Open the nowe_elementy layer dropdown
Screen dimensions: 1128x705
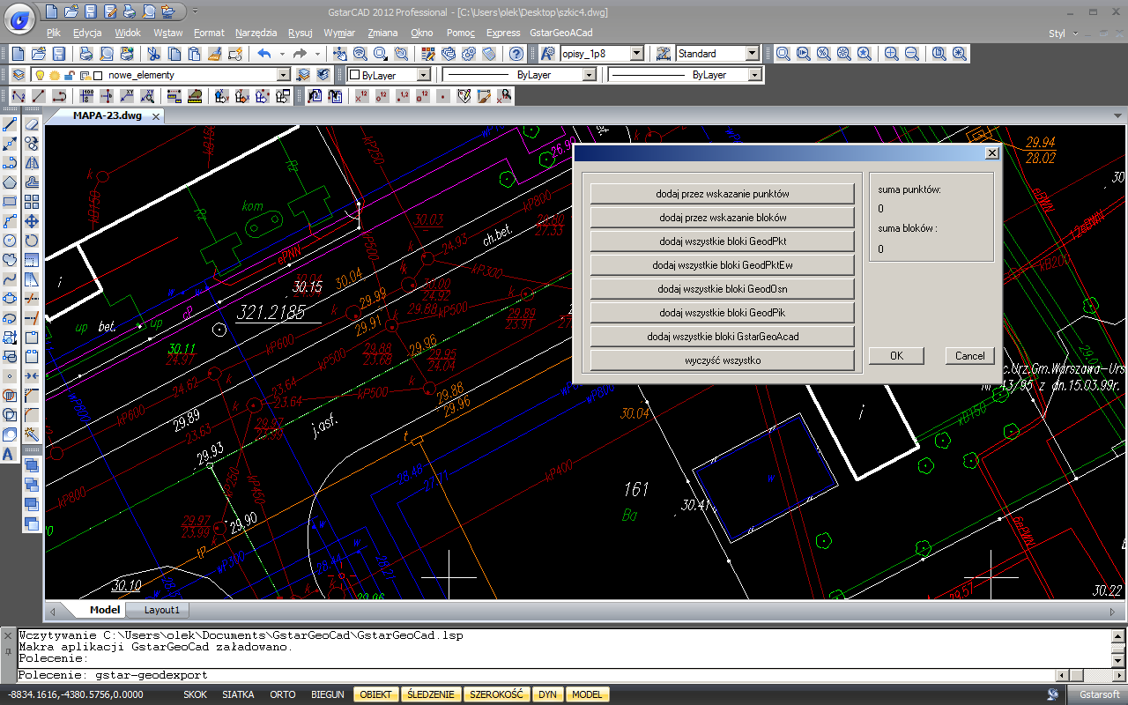pyautogui.click(x=283, y=75)
